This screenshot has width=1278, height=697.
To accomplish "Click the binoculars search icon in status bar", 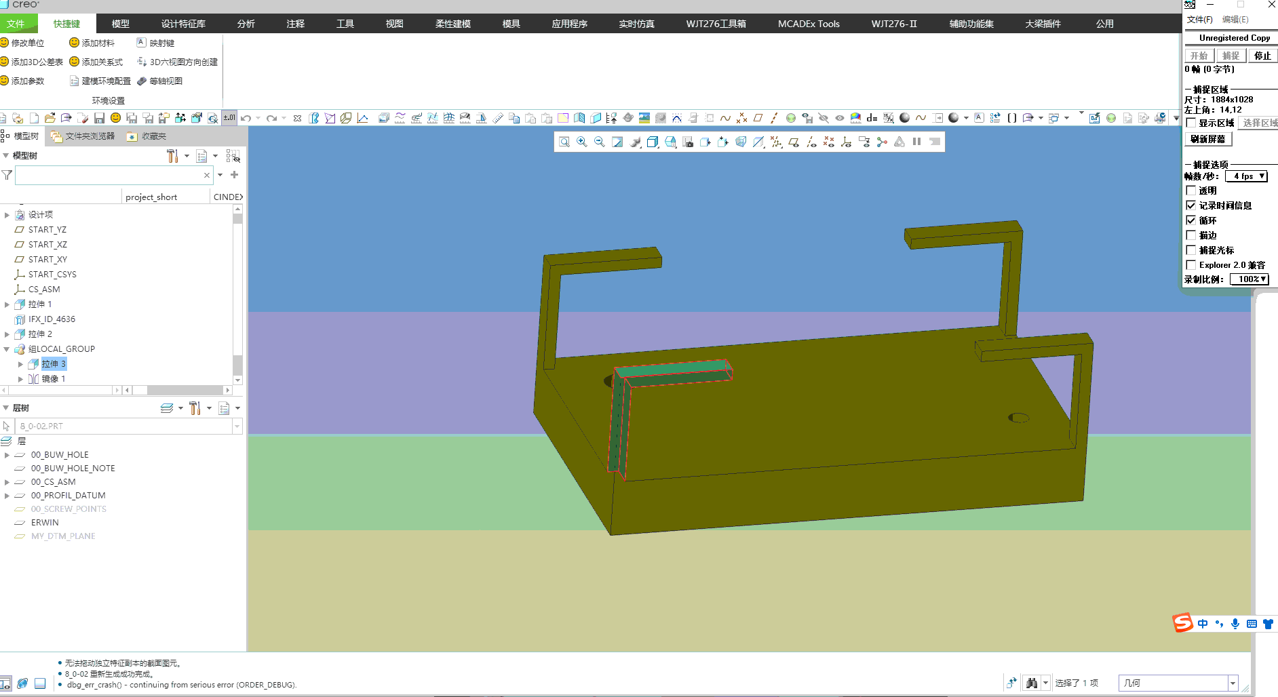I will click(1032, 683).
